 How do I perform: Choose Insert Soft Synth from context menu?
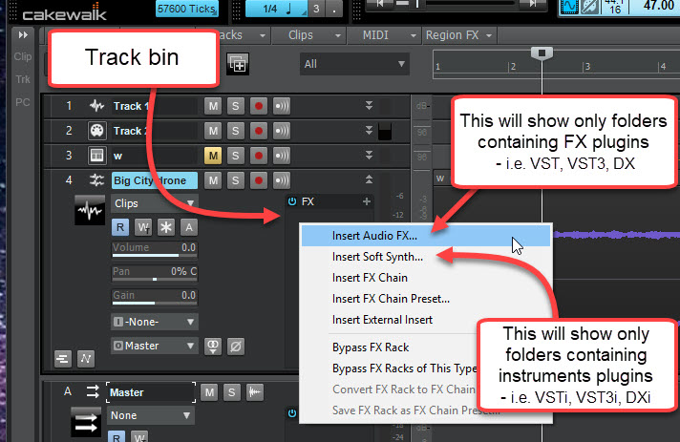377,257
